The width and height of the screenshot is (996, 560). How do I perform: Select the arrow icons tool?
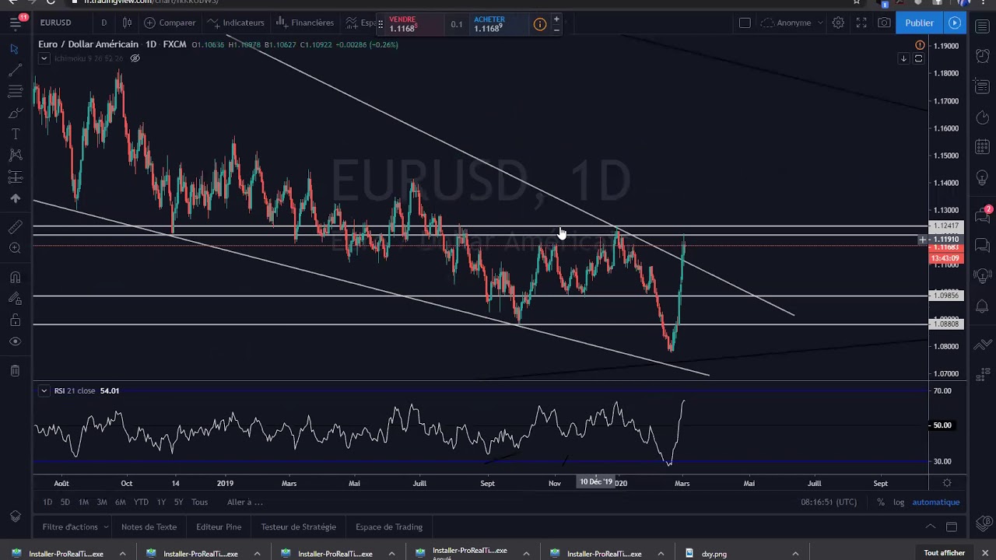(15, 198)
